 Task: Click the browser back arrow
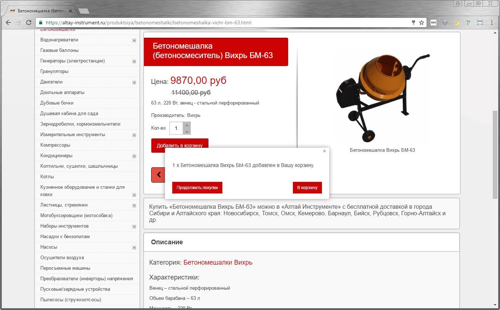8,23
